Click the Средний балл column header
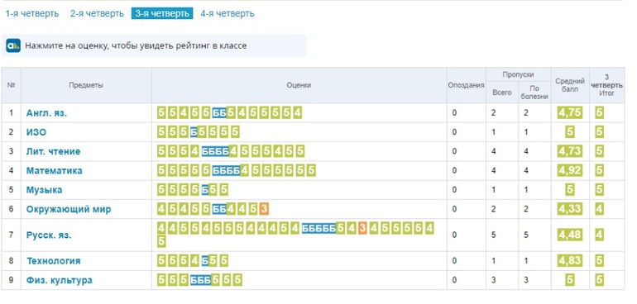The height and width of the screenshot is (304, 637). pos(570,85)
